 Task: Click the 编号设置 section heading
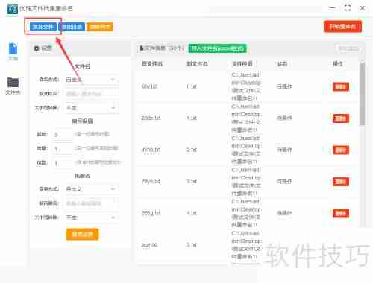tap(82, 121)
